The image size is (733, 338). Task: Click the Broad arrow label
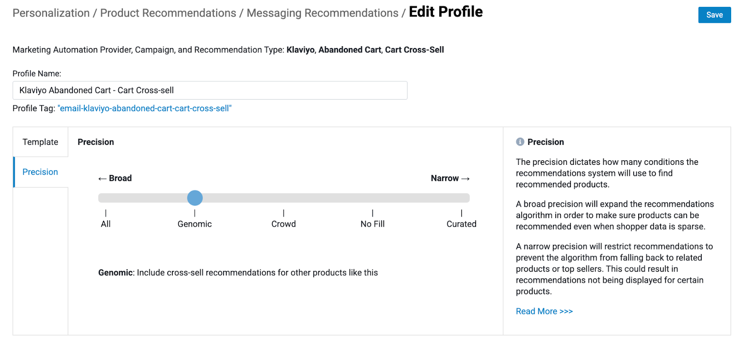(115, 179)
